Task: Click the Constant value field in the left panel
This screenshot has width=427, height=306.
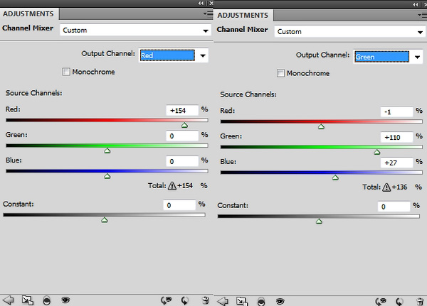Action: tap(179, 205)
